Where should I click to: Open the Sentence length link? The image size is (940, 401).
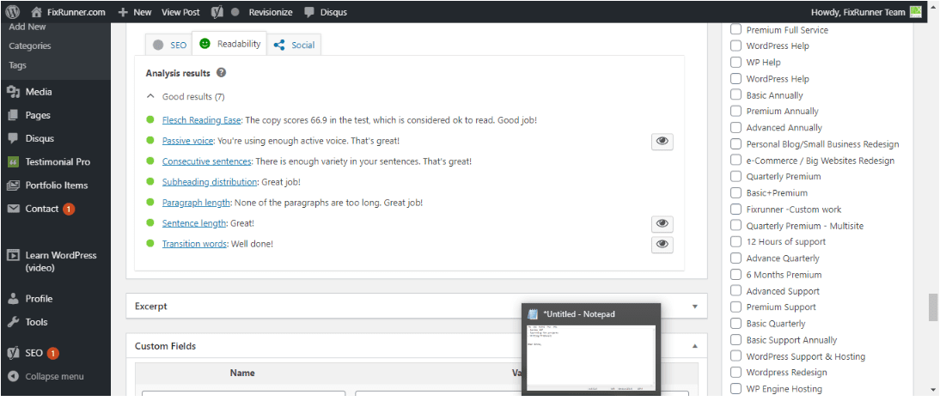click(194, 223)
